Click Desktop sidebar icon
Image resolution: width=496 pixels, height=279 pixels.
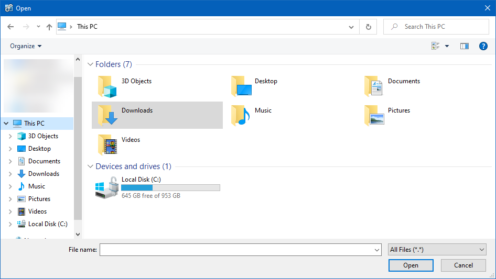21,149
